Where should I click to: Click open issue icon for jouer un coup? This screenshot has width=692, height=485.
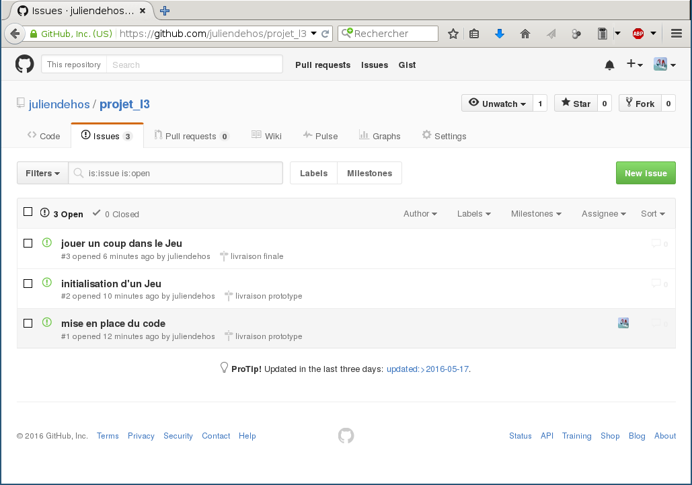(x=47, y=242)
